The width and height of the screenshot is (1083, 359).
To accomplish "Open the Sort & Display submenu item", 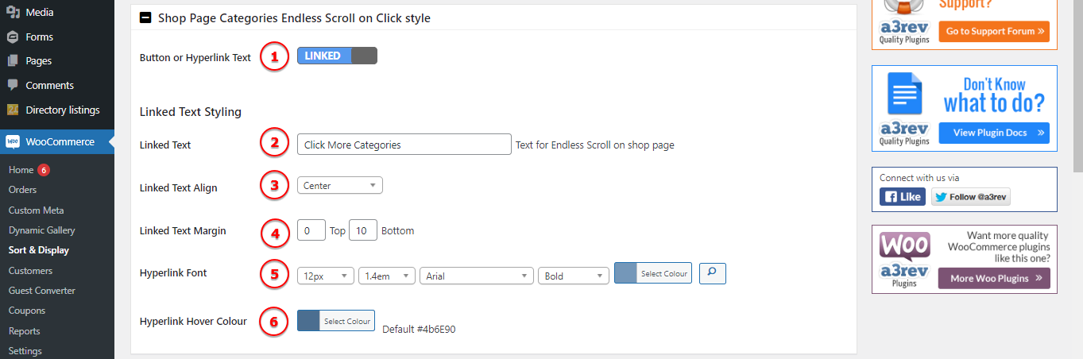I will [39, 250].
